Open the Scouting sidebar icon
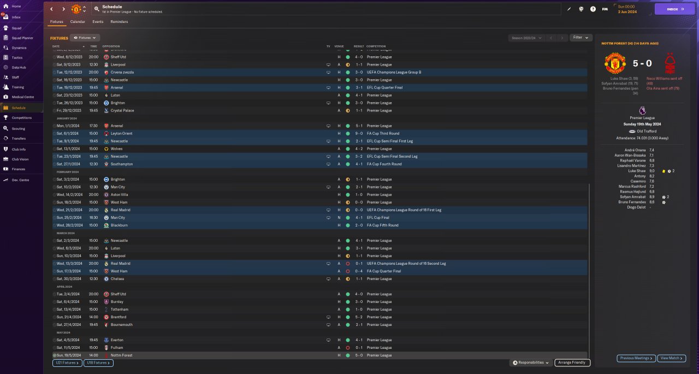Viewport: 699px width, 374px height. 5,128
